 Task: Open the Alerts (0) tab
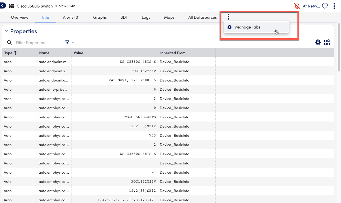pyautogui.click(x=71, y=17)
